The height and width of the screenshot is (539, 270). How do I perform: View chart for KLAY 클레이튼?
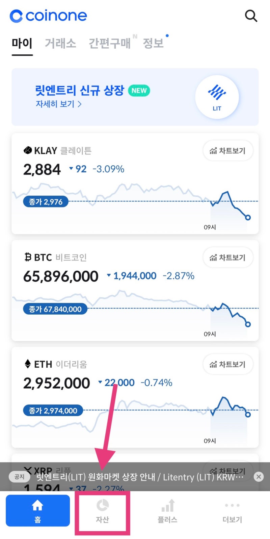pyautogui.click(x=228, y=151)
